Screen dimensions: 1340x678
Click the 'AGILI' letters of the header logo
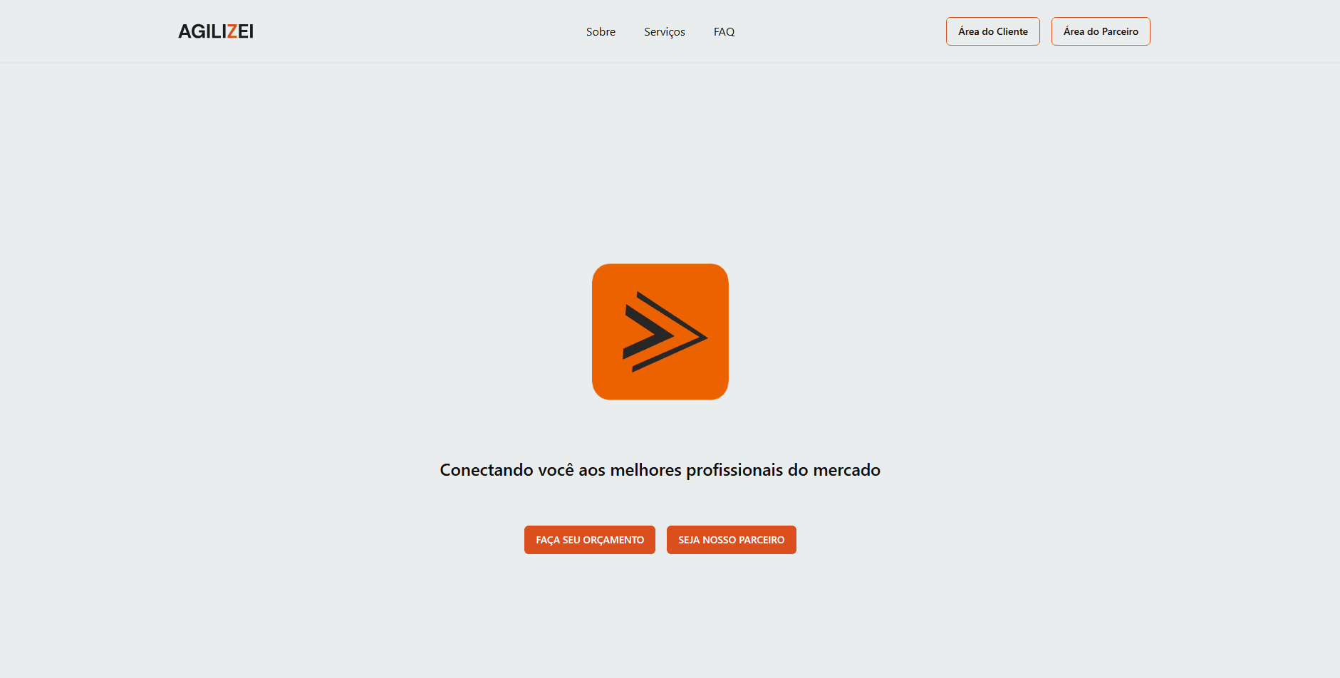[202, 31]
